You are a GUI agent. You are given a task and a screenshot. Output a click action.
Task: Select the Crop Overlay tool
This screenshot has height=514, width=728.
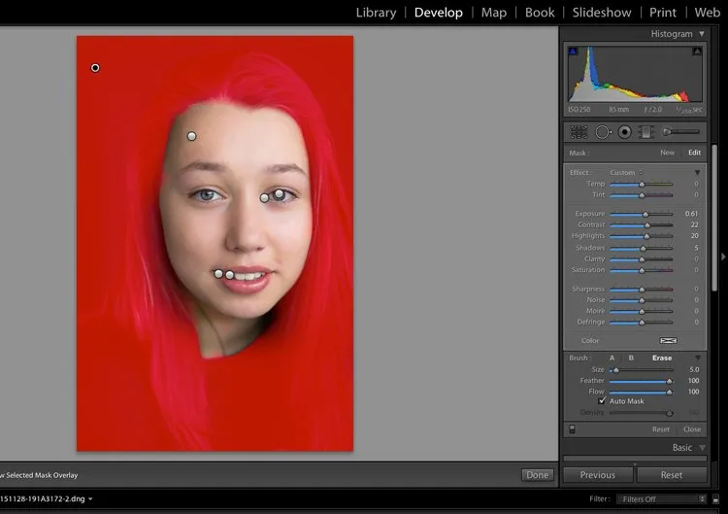(579, 131)
